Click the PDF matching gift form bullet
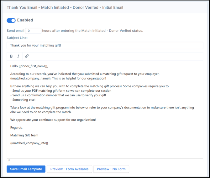 [61, 91]
